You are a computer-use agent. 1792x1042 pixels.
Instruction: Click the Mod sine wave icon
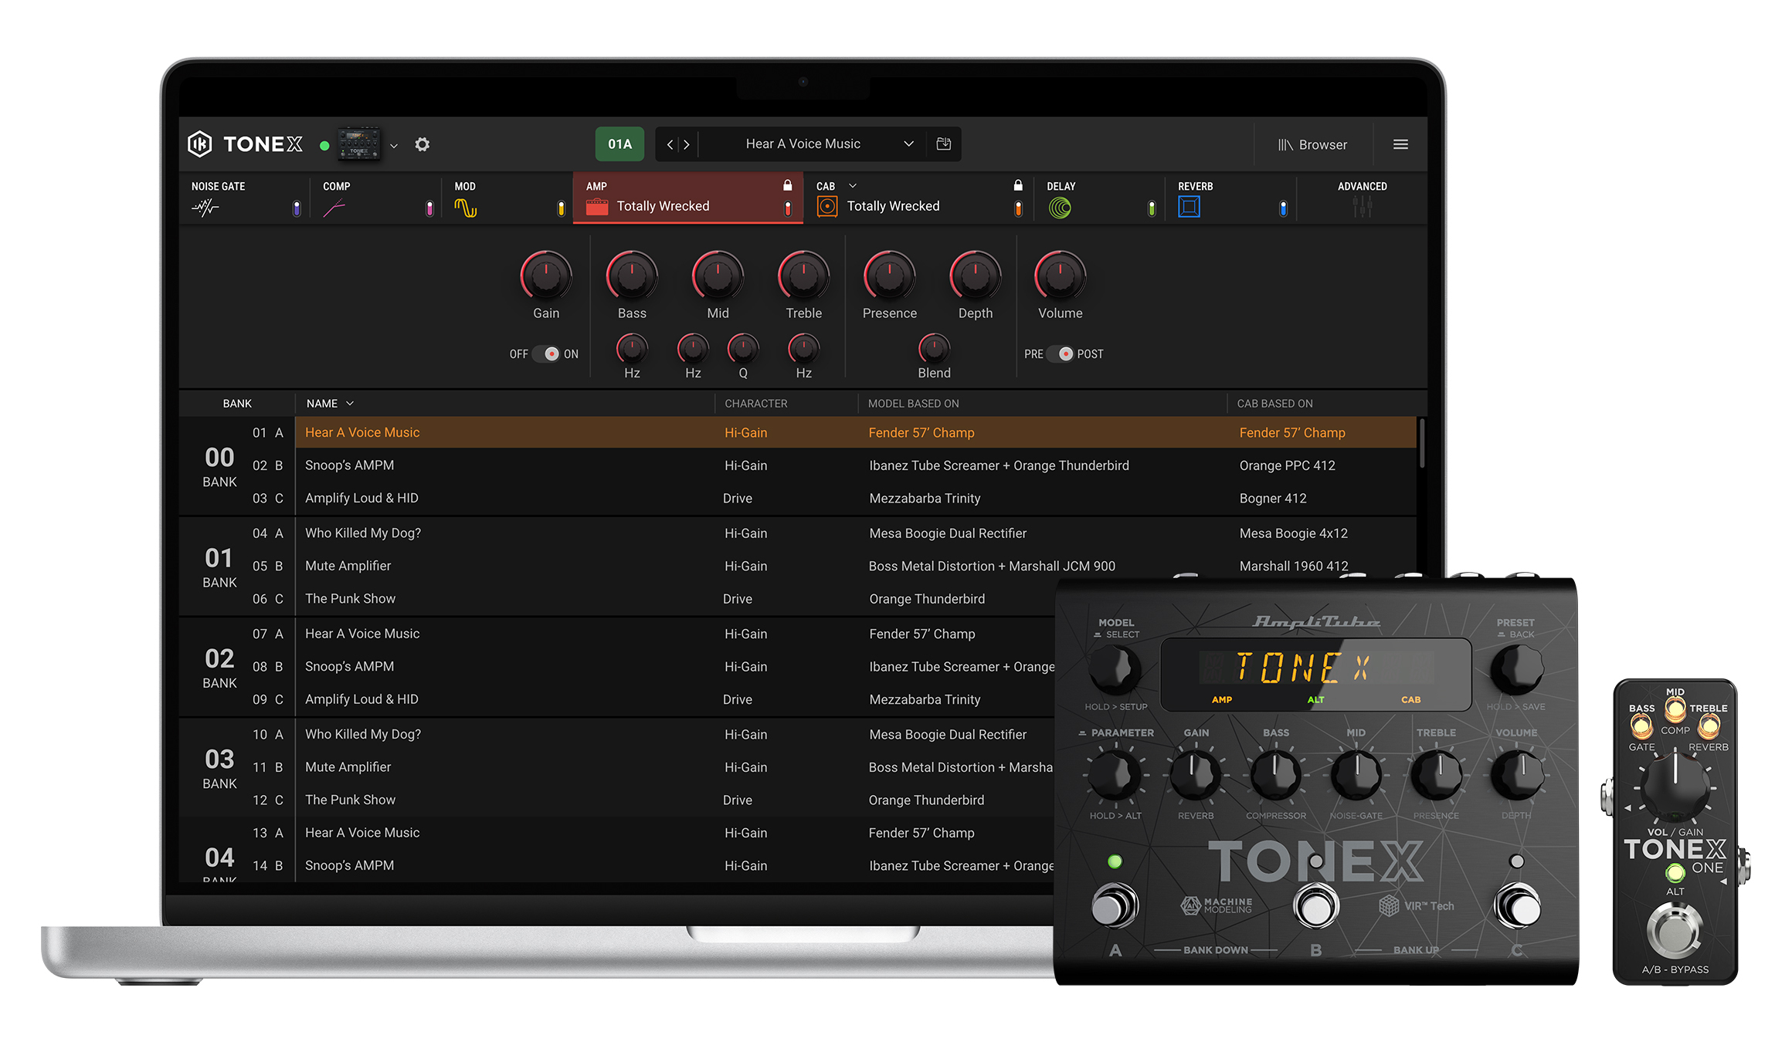(x=465, y=208)
